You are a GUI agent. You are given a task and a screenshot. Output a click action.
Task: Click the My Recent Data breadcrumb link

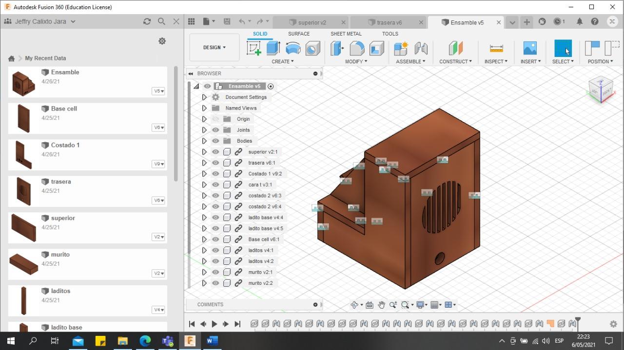45,58
